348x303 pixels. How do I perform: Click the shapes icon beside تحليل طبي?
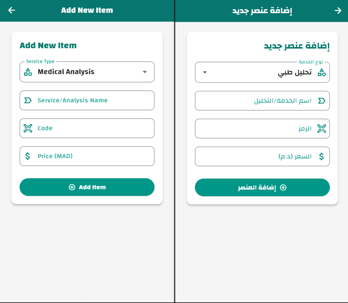click(x=322, y=72)
